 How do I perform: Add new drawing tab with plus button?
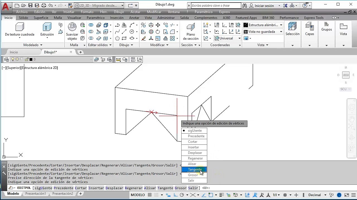80,52
